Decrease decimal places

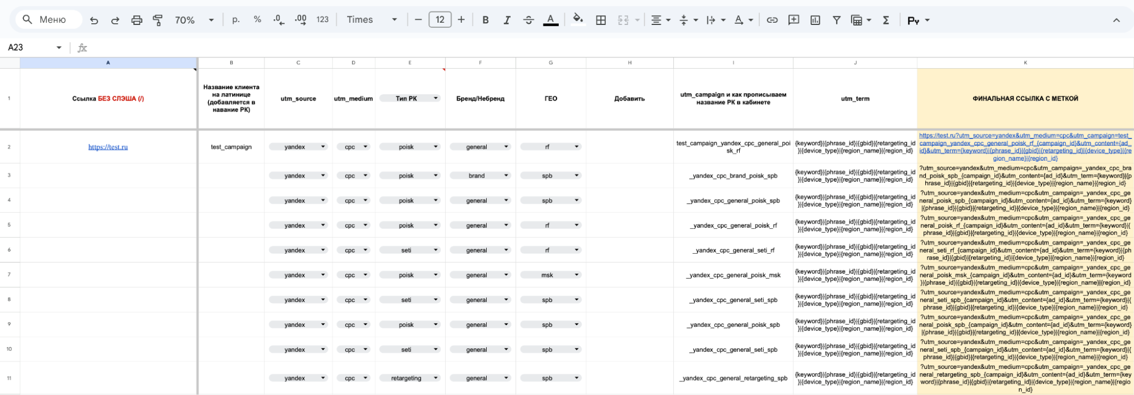tap(279, 20)
